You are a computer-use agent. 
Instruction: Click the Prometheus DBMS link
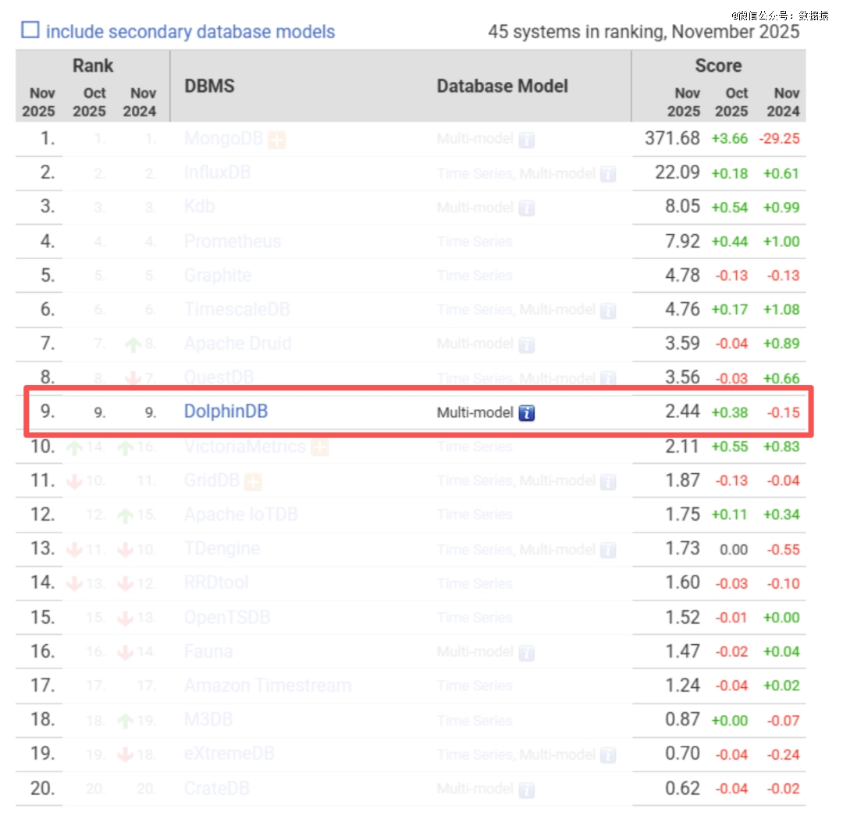coord(232,241)
